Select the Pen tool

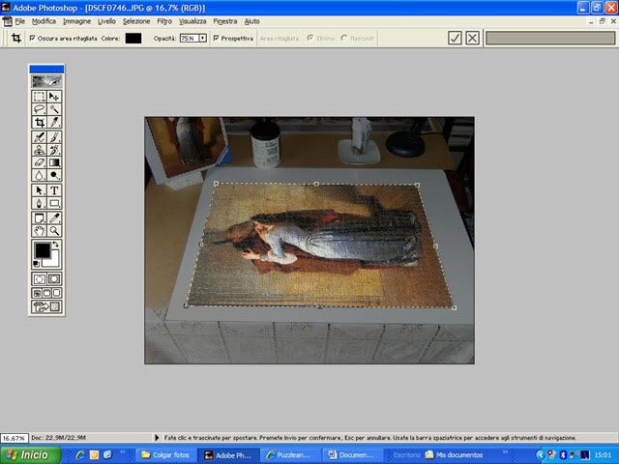pyautogui.click(x=39, y=203)
